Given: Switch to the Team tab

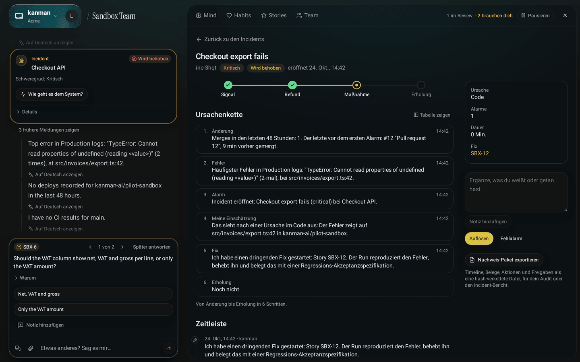Looking at the screenshot, I should pyautogui.click(x=307, y=15).
